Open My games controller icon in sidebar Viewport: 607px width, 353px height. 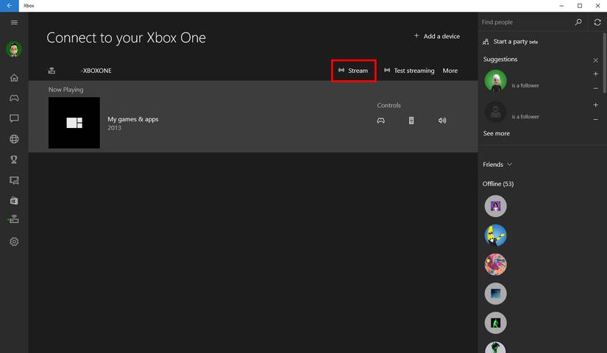(14, 98)
